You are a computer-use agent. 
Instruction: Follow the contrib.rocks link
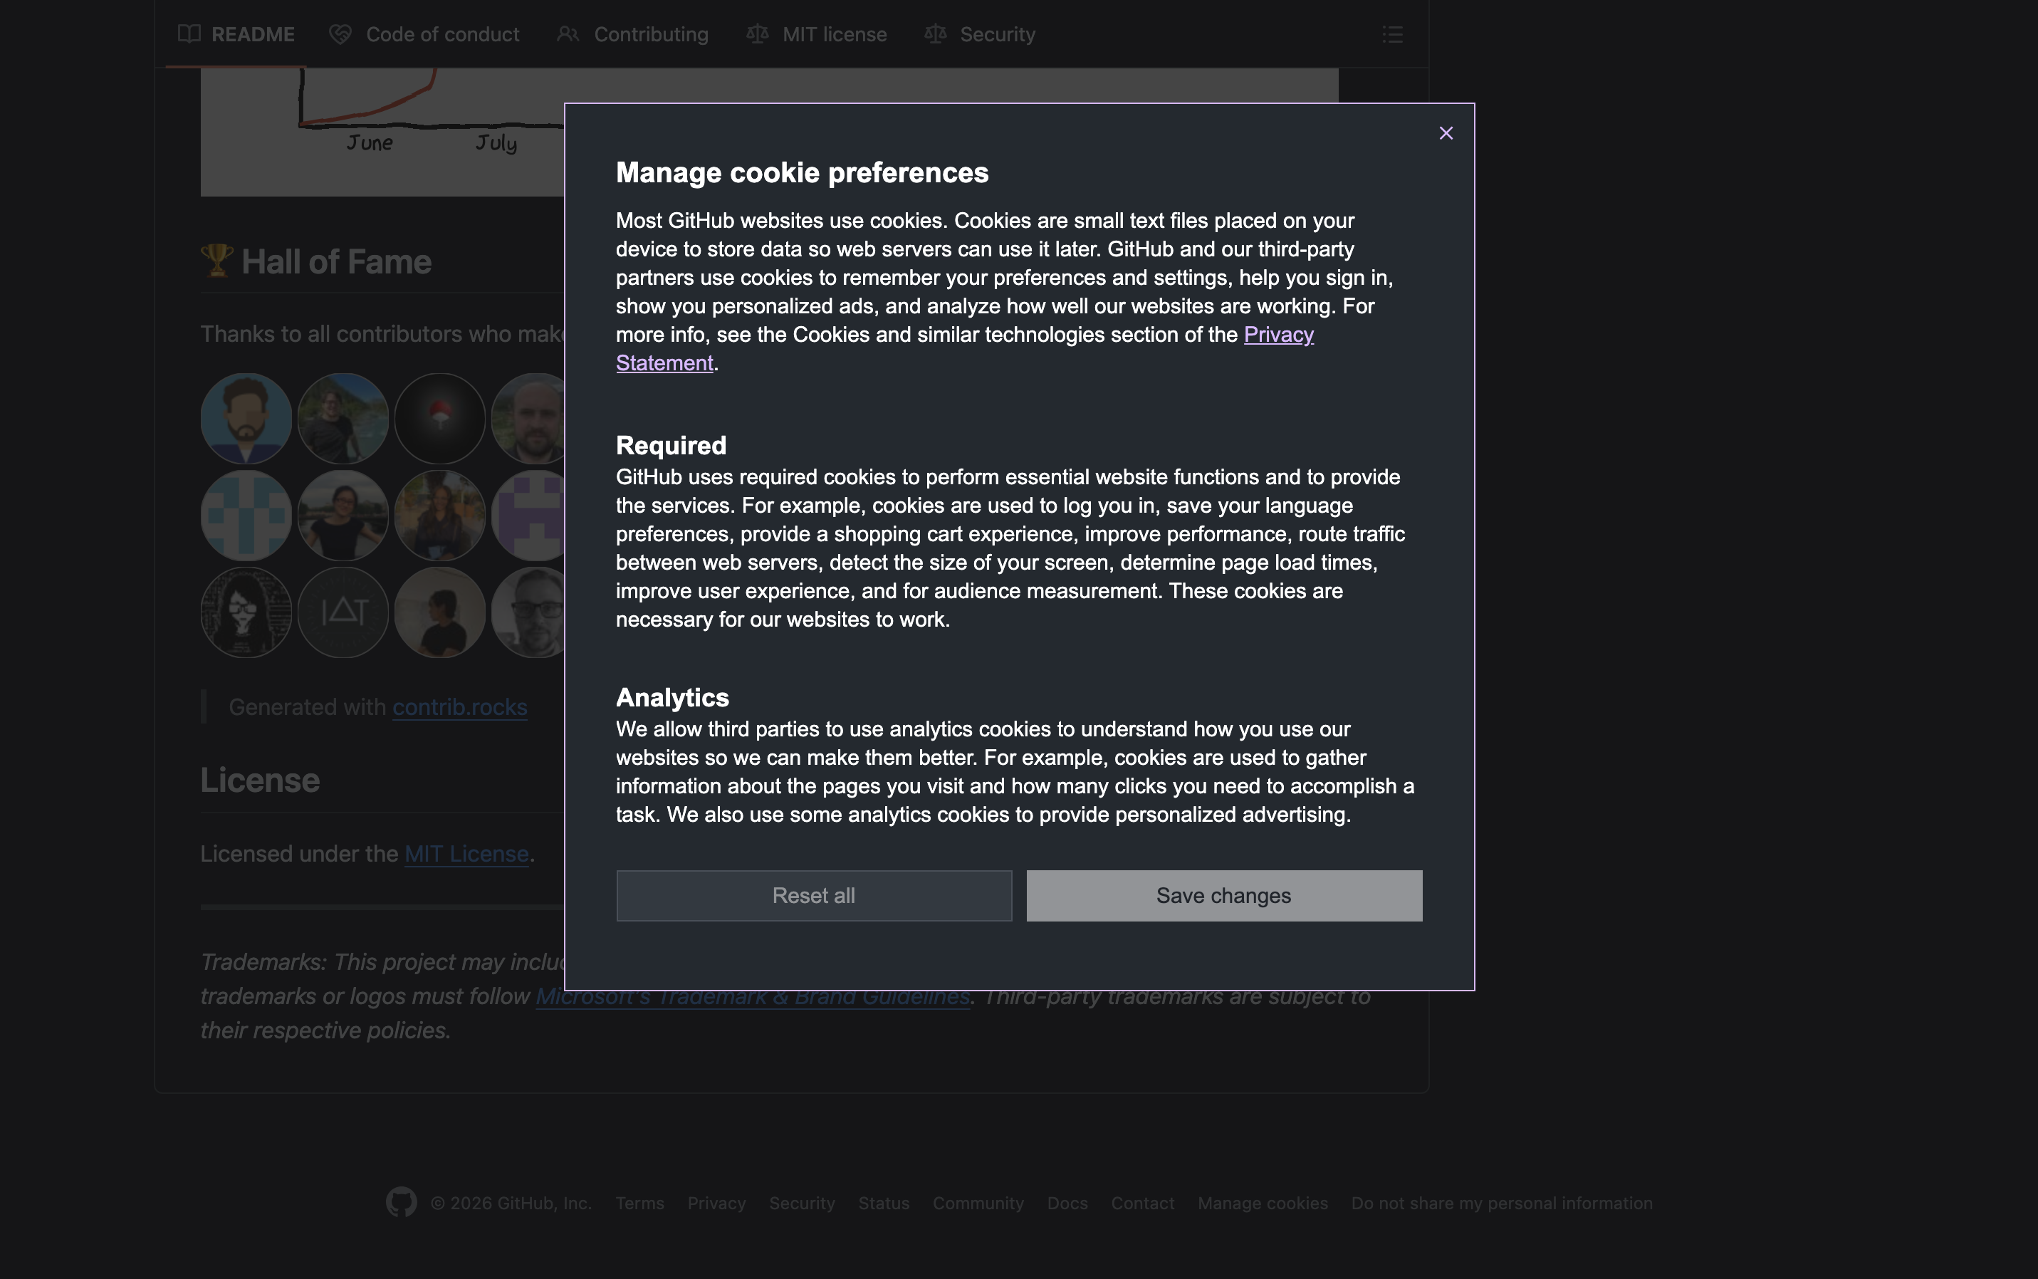click(459, 707)
